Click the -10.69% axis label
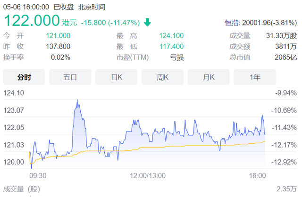Image resolution: width=302 pixels, height=197 pixels. [x=284, y=110]
